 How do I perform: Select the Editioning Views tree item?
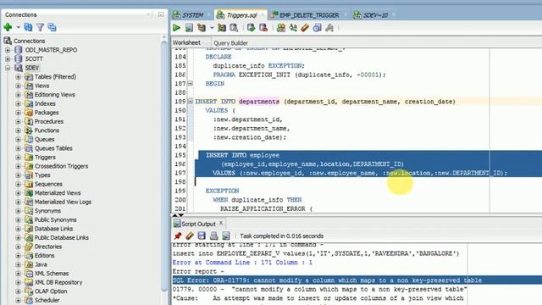[x=54, y=94]
